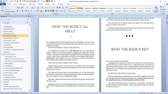Click the Format Painter button
Viewport: 168px width, 94px height.
[10, 11]
